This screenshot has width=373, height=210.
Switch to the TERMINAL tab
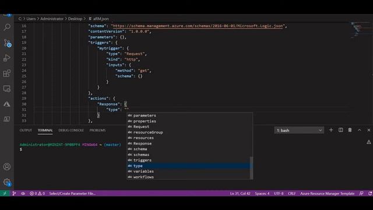tap(45, 130)
